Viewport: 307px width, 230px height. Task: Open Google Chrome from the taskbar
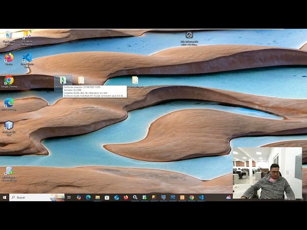(x=192, y=197)
